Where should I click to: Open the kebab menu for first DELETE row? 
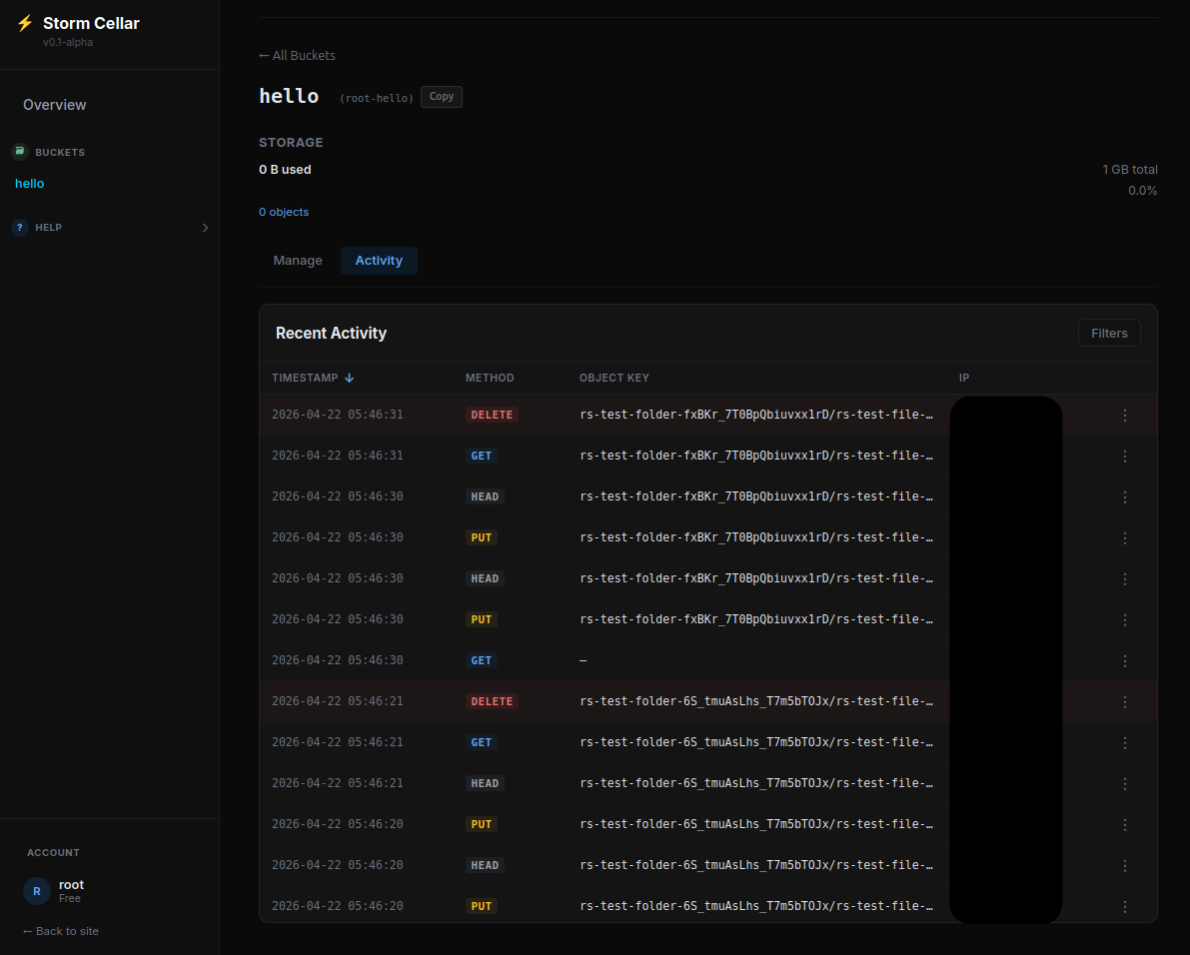coord(1124,416)
